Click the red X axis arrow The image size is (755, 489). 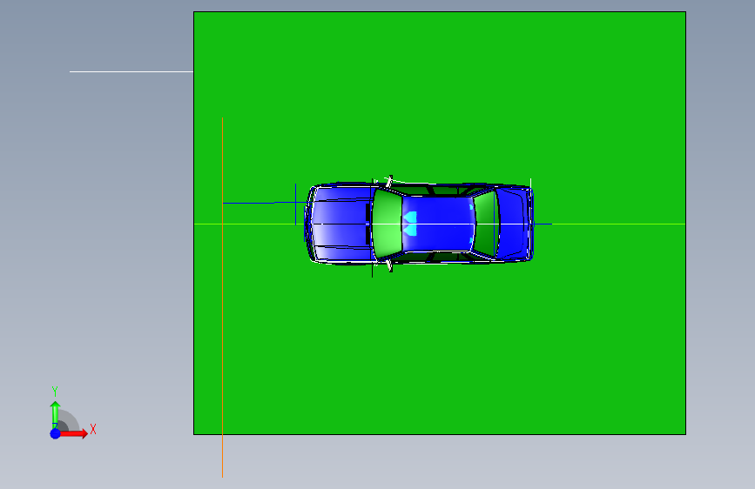[x=73, y=433]
